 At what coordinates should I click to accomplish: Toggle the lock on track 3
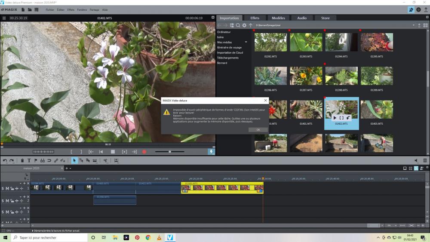point(12,212)
